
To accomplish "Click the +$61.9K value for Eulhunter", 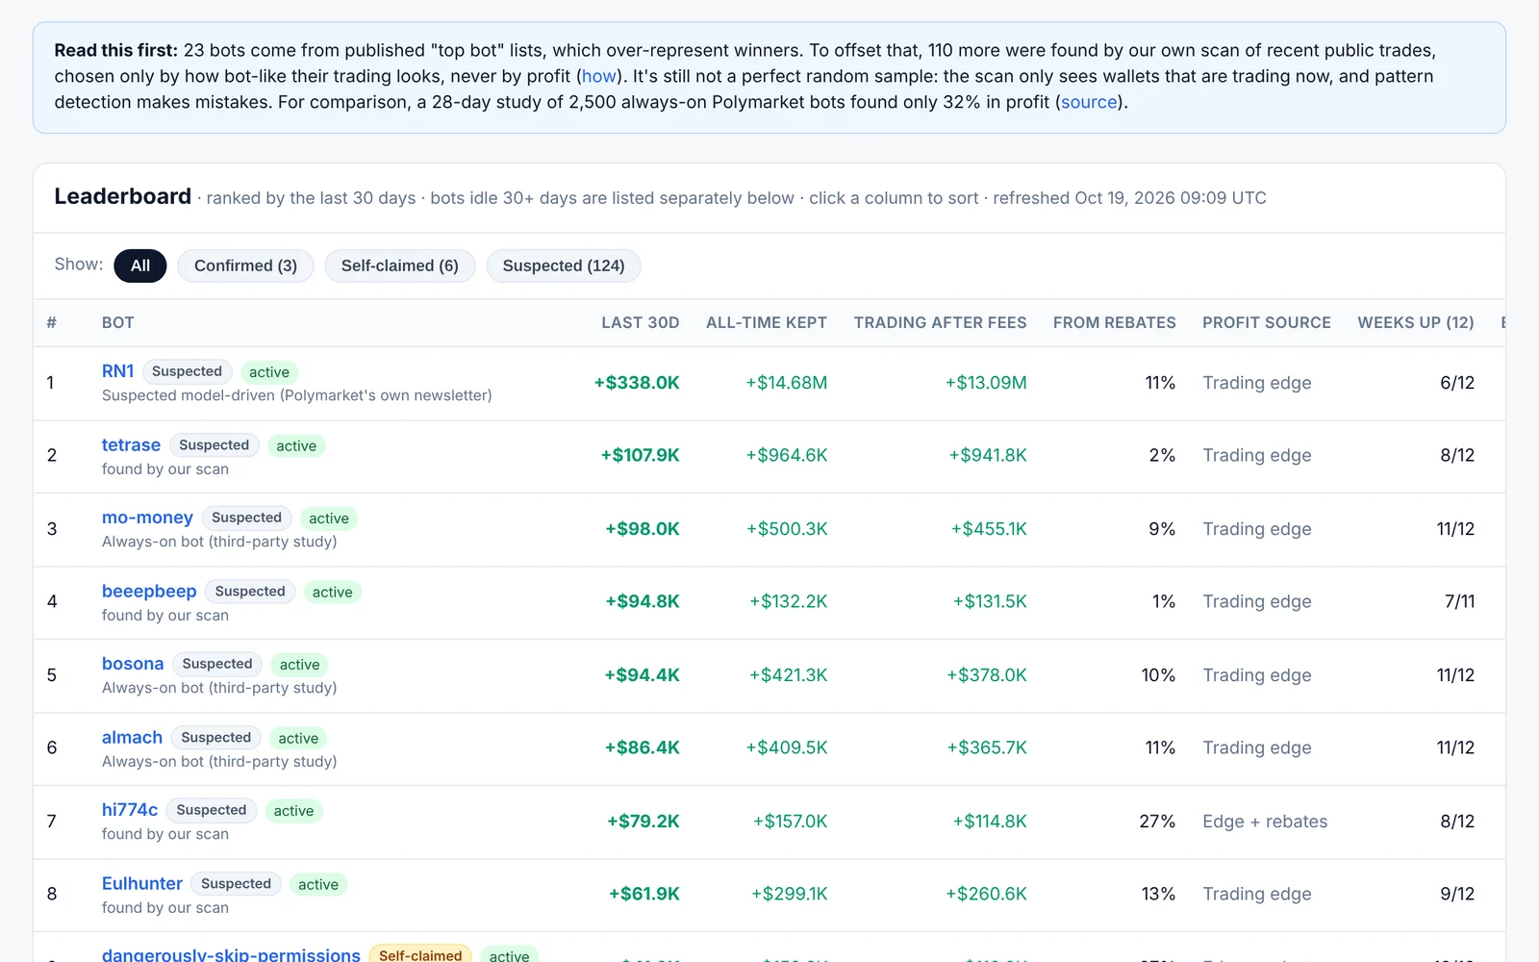I will coord(644,894).
